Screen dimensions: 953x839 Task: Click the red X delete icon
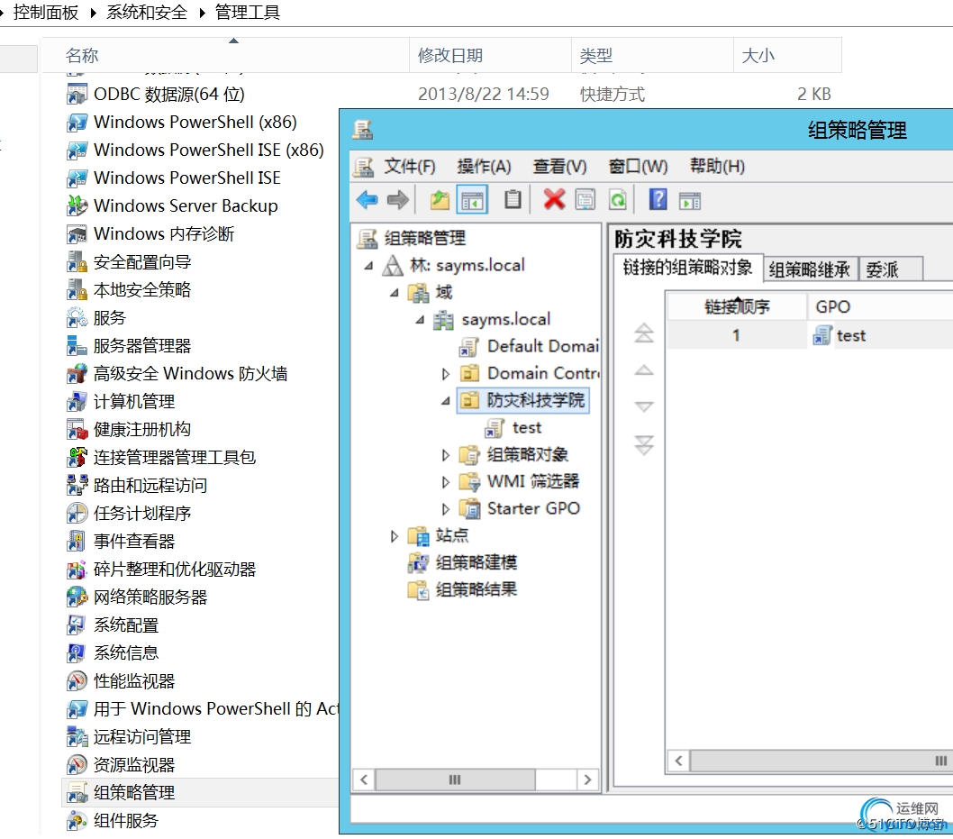554,199
